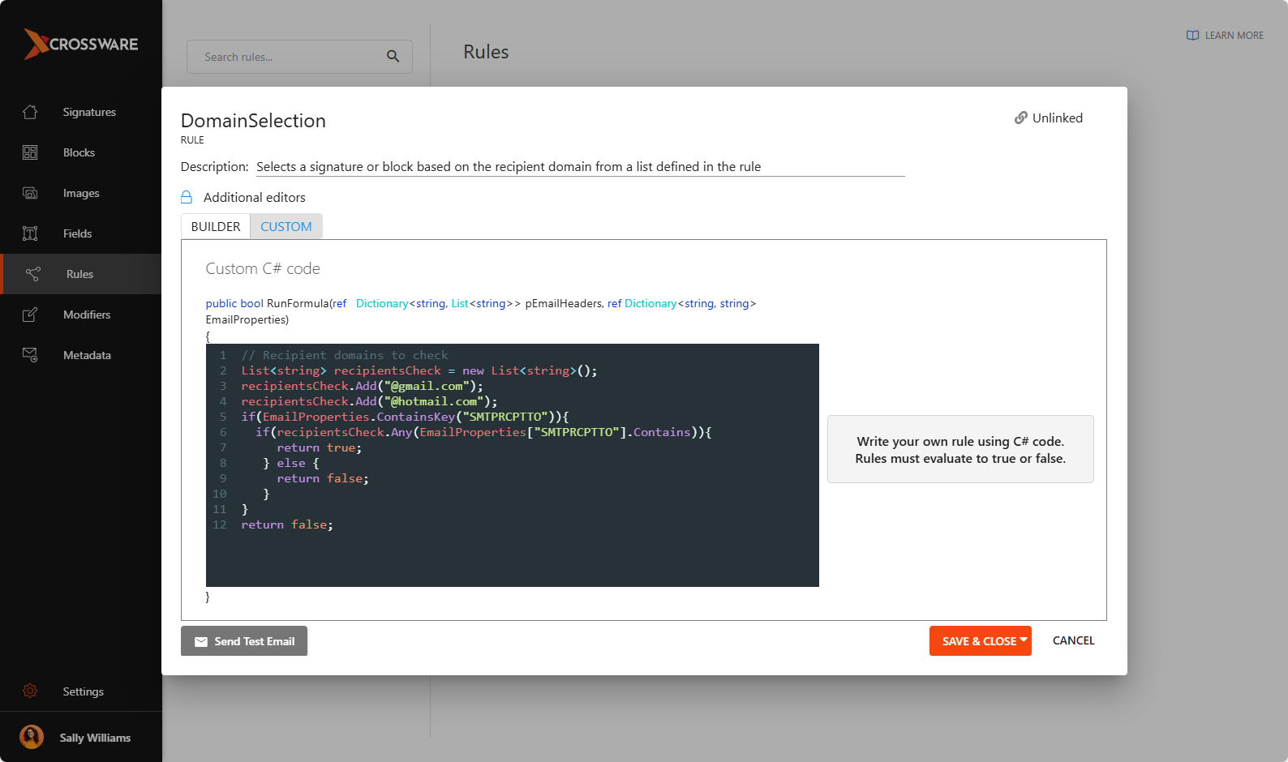
Task: Select the Images camera icon
Action: (x=30, y=193)
